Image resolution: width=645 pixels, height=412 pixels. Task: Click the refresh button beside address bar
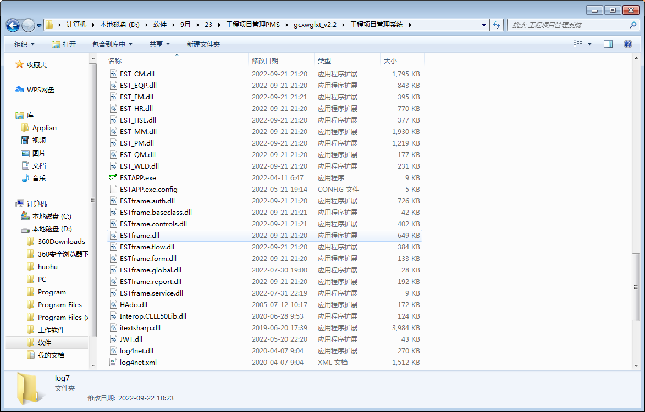click(497, 25)
